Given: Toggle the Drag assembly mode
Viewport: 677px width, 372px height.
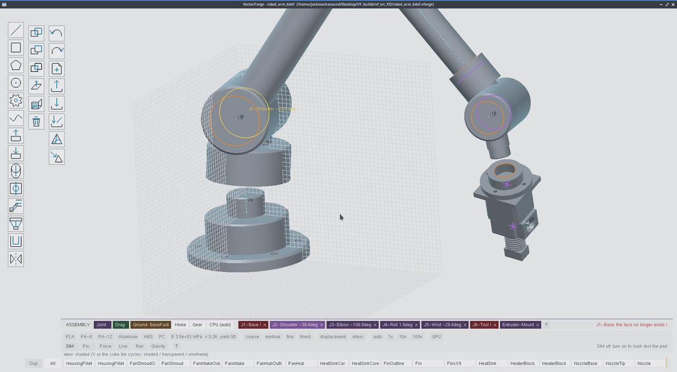Looking at the screenshot, I should coord(120,325).
